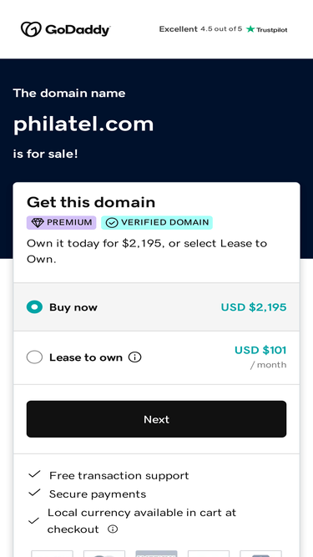The width and height of the screenshot is (313, 557).
Task: Click the green Trustpilot star icon
Action: (x=250, y=29)
